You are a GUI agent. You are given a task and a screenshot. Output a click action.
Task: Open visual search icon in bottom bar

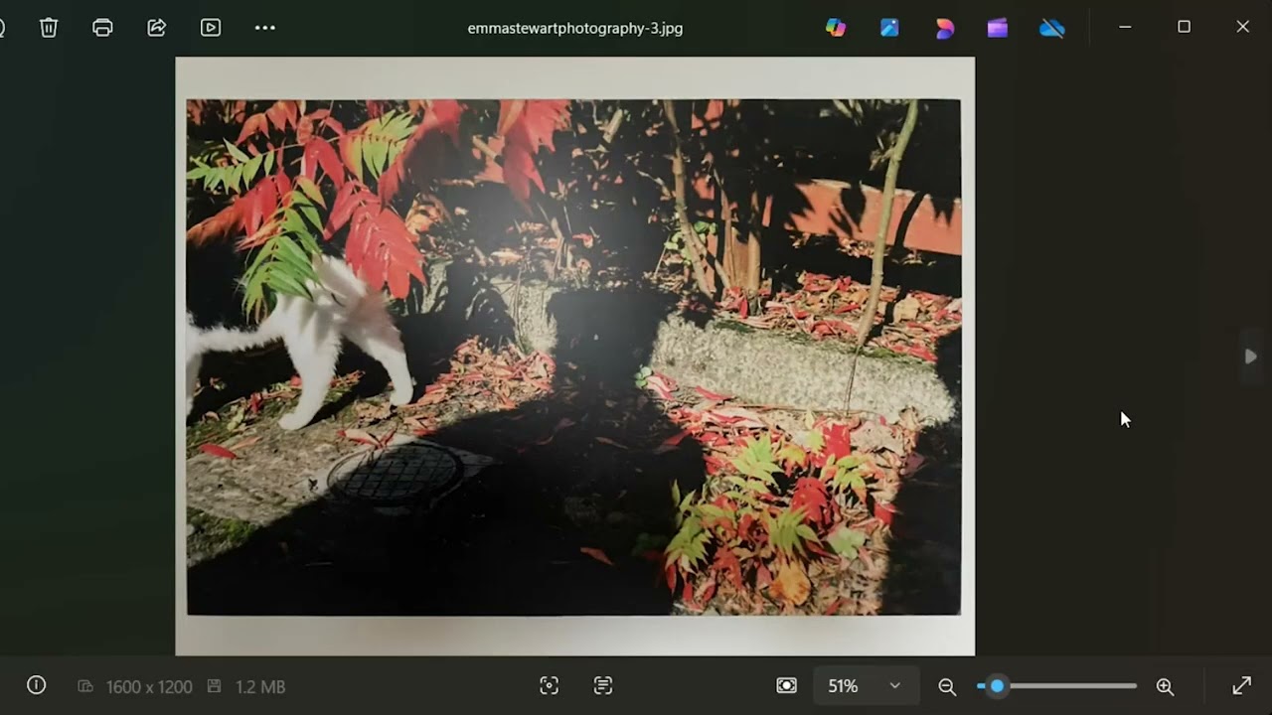[x=550, y=686]
